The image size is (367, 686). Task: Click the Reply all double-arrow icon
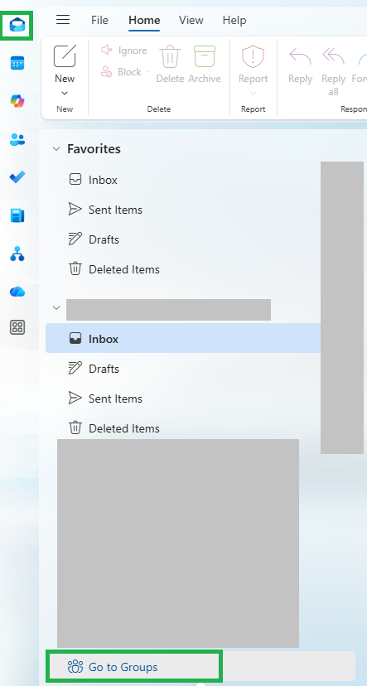coord(333,56)
